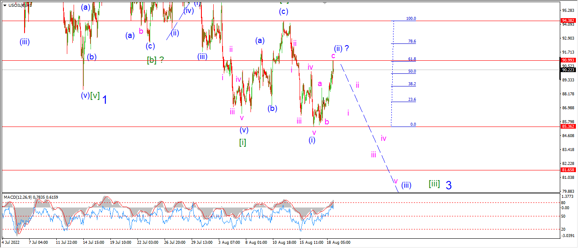The width and height of the screenshot is (578, 248).
Task: Select the 81.658 red price label
Action: (567, 170)
